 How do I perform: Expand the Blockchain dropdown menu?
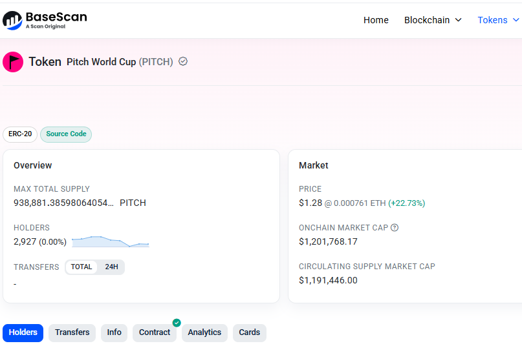click(433, 20)
